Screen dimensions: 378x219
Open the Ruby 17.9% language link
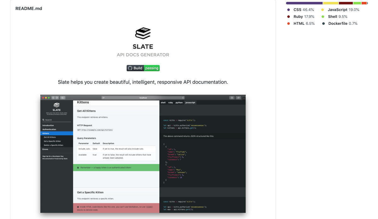pyautogui.click(x=304, y=17)
